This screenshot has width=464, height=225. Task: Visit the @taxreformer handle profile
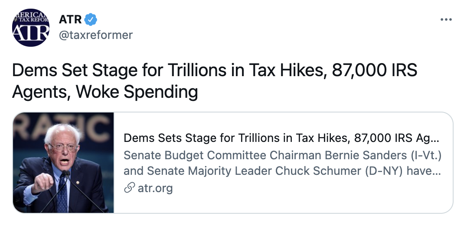[x=95, y=35]
